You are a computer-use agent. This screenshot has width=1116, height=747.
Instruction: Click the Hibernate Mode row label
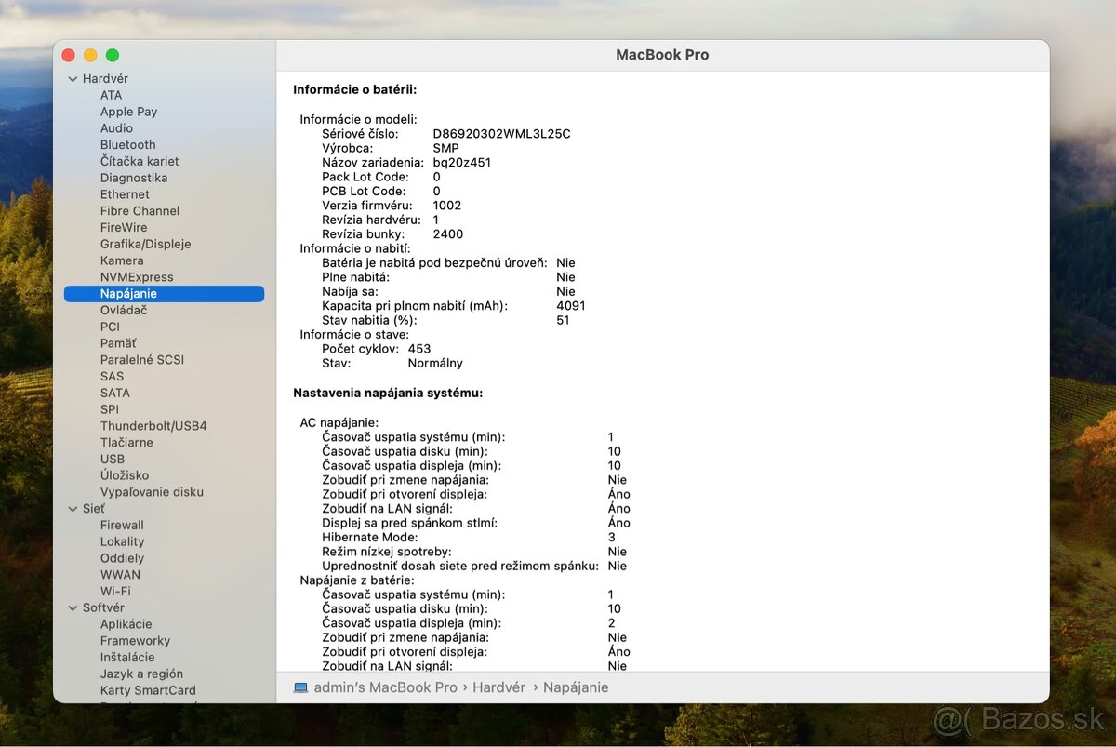click(370, 538)
